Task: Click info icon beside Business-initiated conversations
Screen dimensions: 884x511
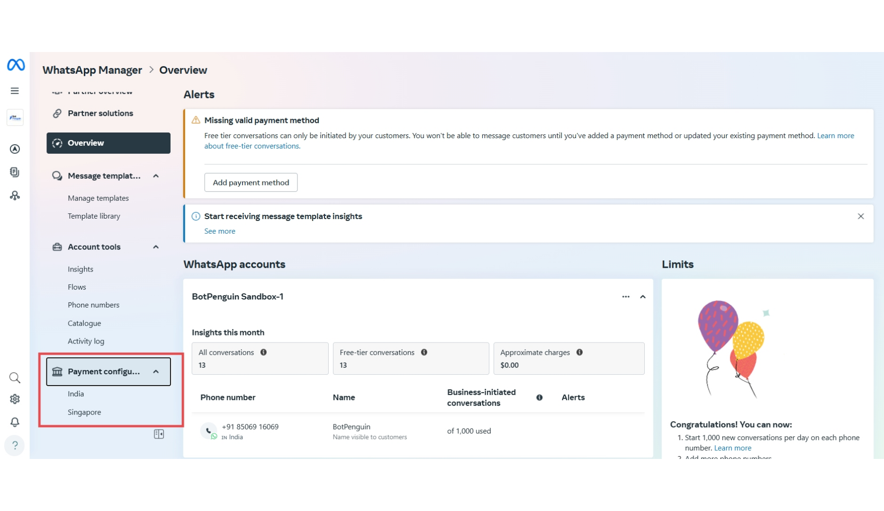Action: coord(539,397)
